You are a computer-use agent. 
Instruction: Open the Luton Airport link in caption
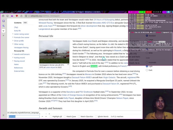pyautogui.click(x=51, y=67)
